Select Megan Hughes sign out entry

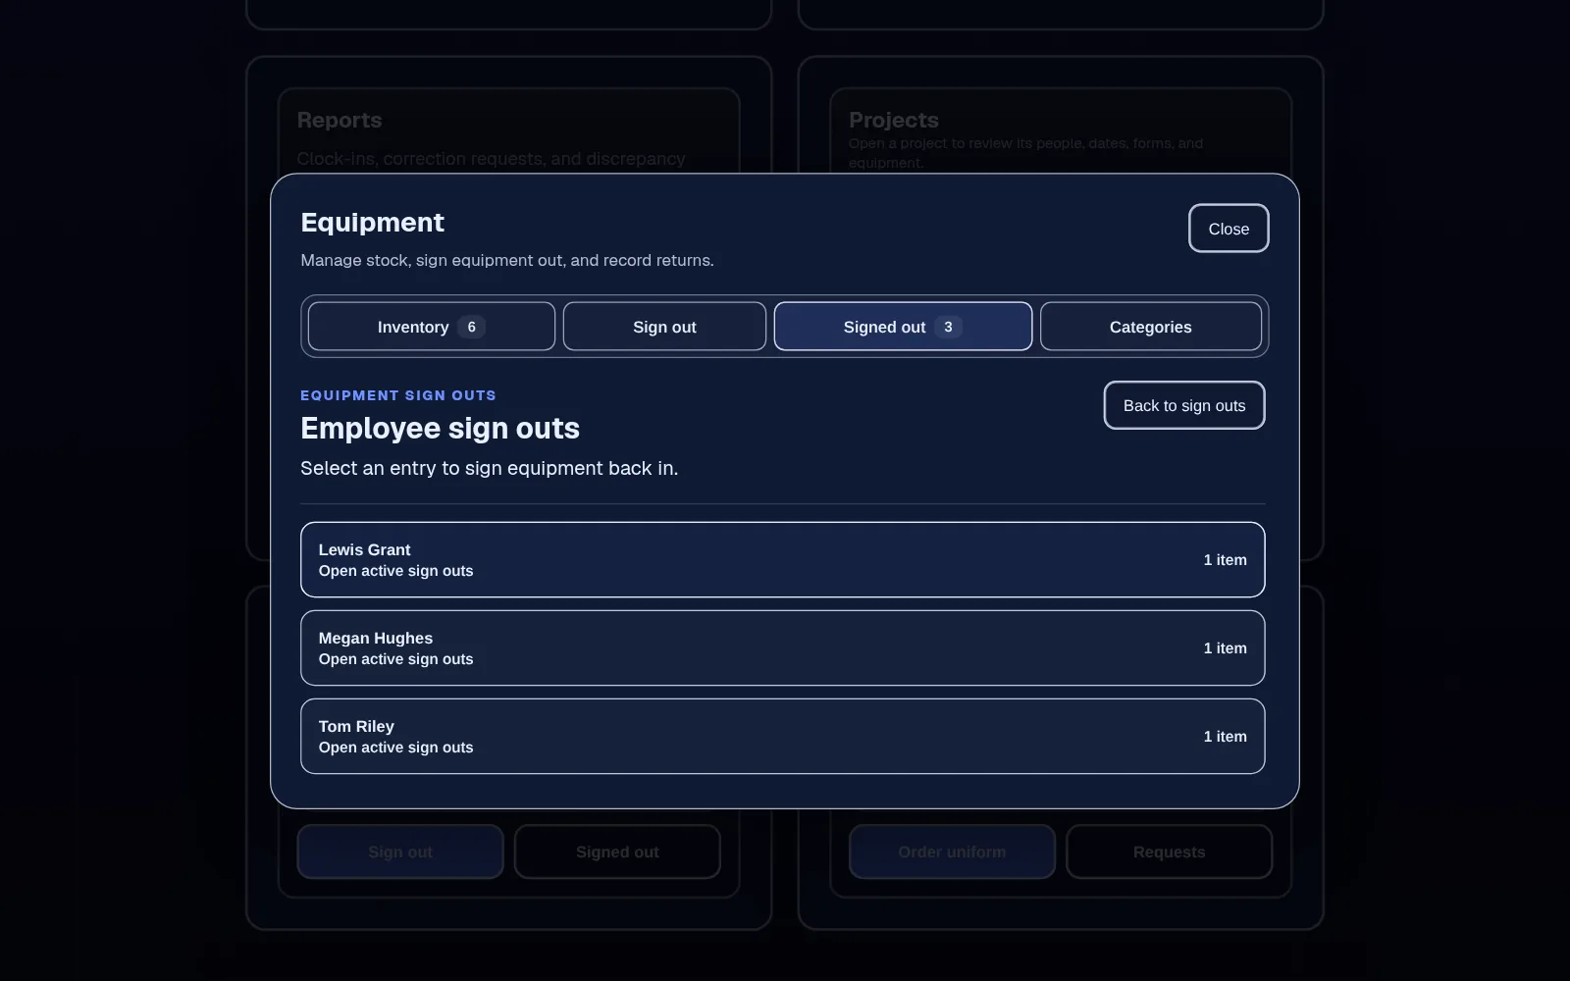[782, 647]
